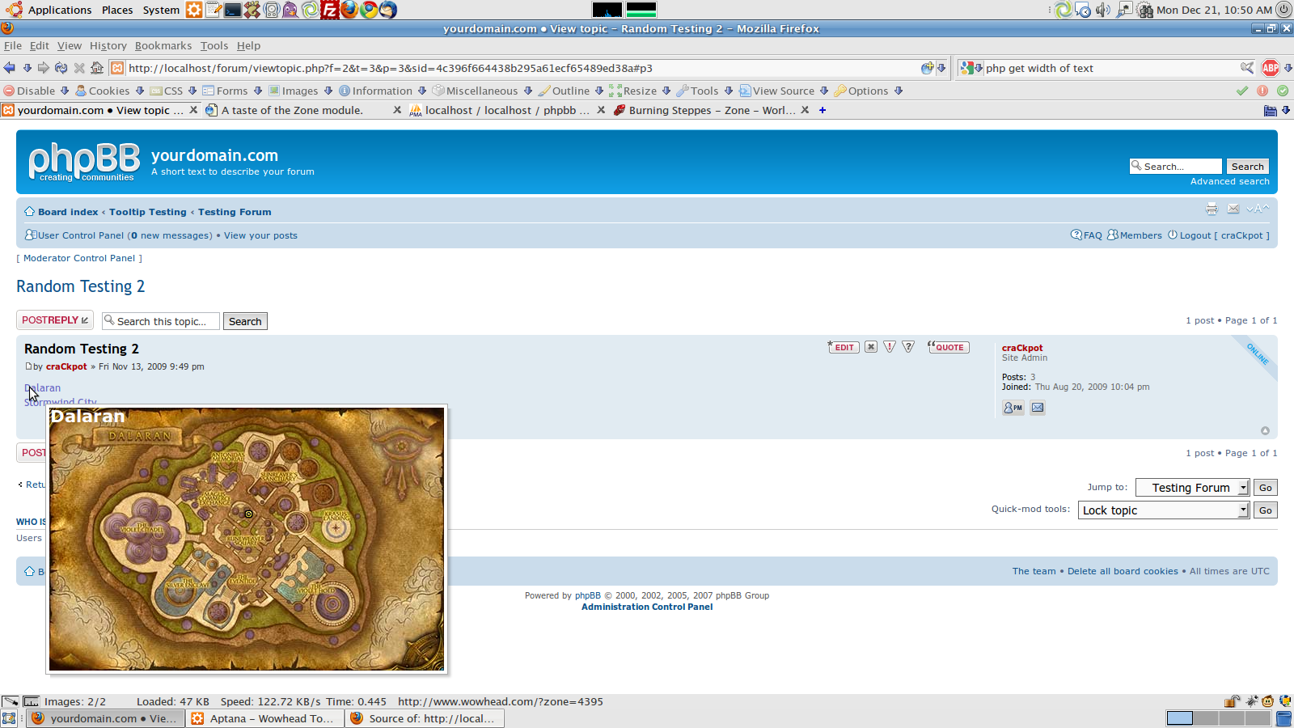1294x728 pixels.
Task: Send private message via PM icon
Action: tap(1013, 408)
